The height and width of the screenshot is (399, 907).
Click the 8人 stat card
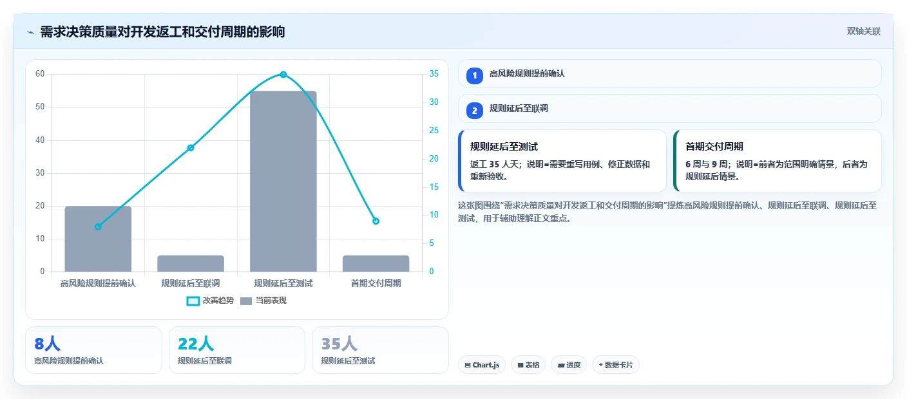93,350
